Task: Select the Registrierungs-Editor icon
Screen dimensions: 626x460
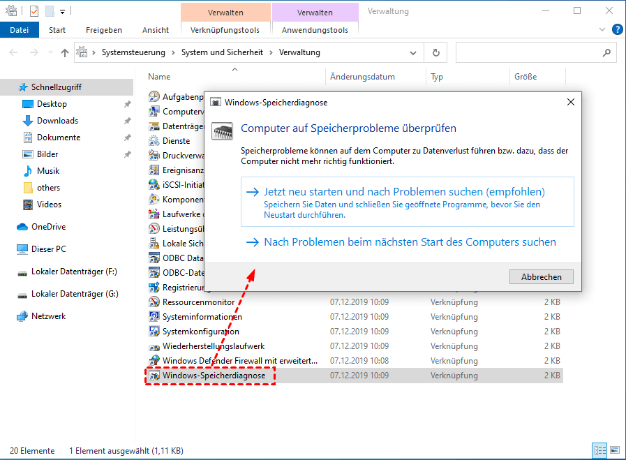Action: [x=154, y=288]
